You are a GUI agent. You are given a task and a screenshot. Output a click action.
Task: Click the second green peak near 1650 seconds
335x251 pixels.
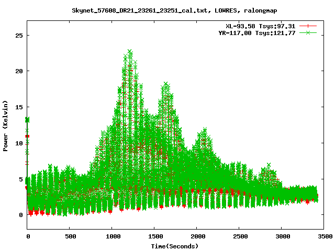(166, 84)
